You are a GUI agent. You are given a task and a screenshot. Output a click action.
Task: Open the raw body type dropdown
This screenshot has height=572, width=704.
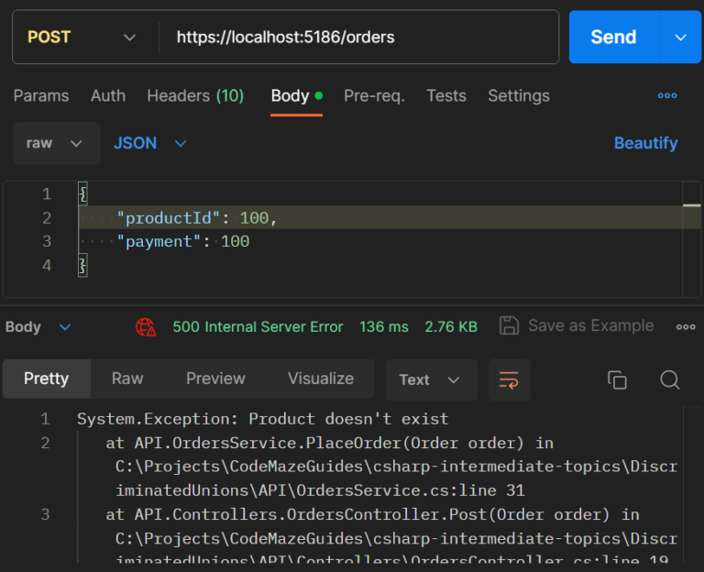(x=56, y=143)
